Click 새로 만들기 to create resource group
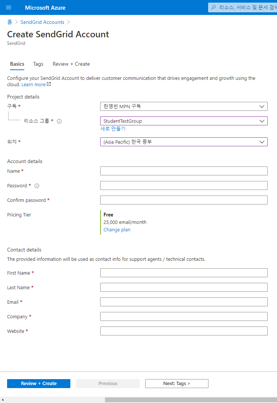 pyautogui.click(x=113, y=129)
